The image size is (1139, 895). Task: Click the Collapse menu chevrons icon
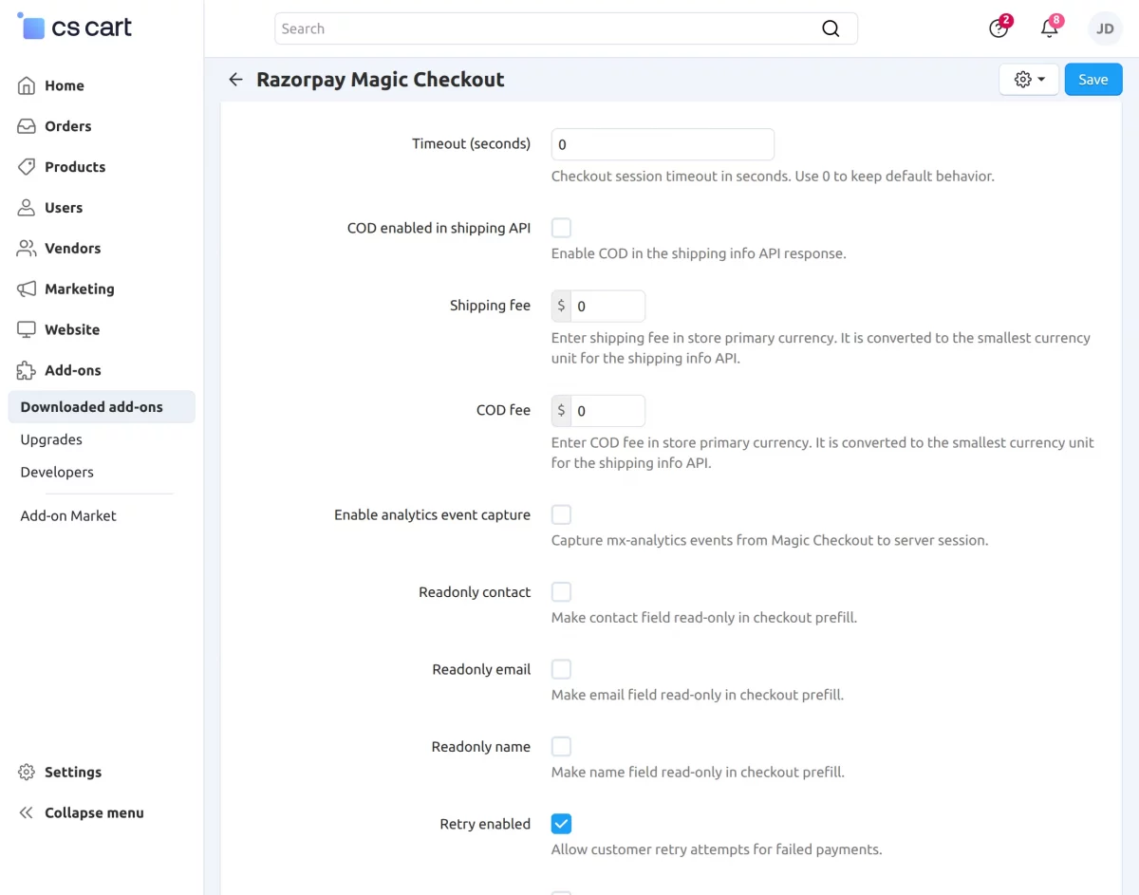pyautogui.click(x=27, y=813)
